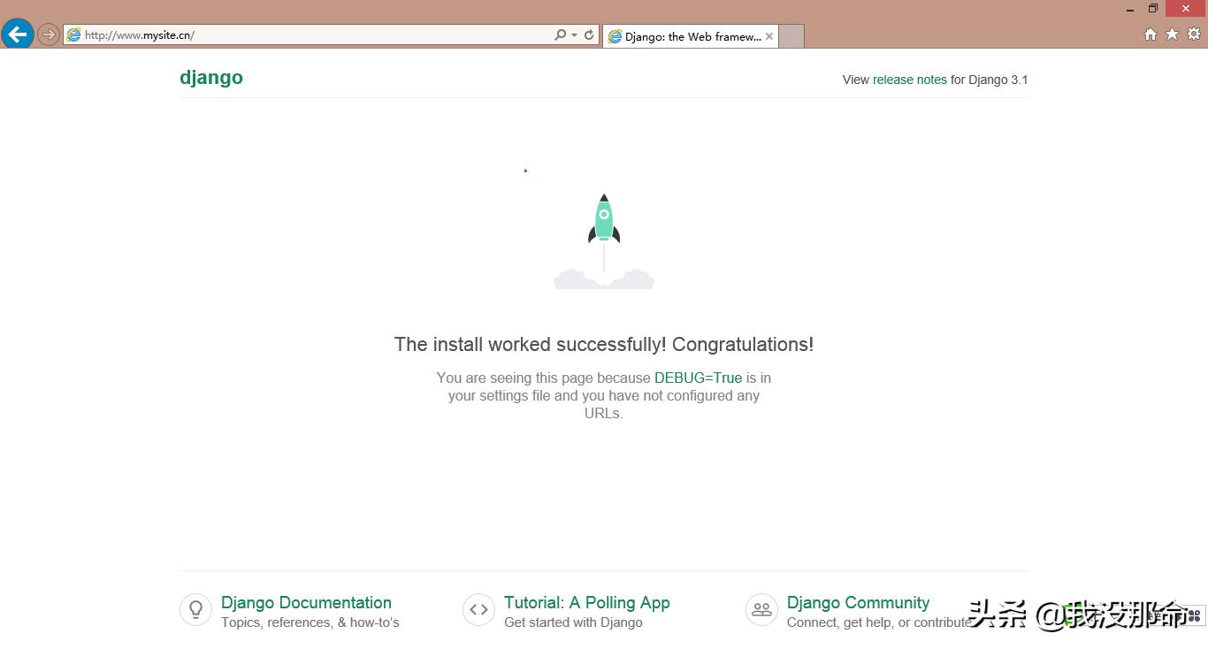Click the rocket illustration
This screenshot has width=1208, height=649.
(x=604, y=241)
